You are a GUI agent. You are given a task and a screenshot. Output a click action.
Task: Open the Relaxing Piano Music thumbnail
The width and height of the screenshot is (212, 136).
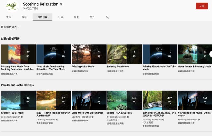click(18, 54)
